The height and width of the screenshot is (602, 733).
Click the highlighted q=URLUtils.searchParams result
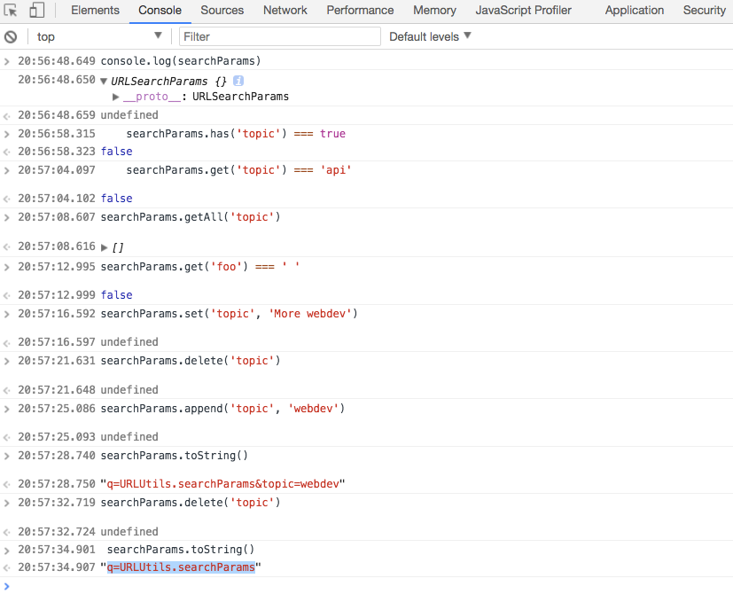click(x=181, y=567)
